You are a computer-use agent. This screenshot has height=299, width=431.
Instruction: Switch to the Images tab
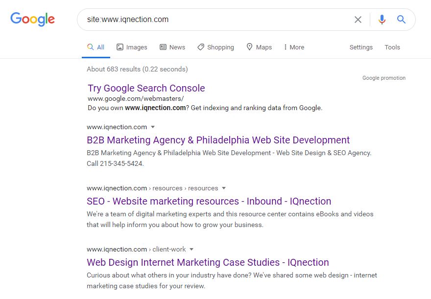click(132, 47)
